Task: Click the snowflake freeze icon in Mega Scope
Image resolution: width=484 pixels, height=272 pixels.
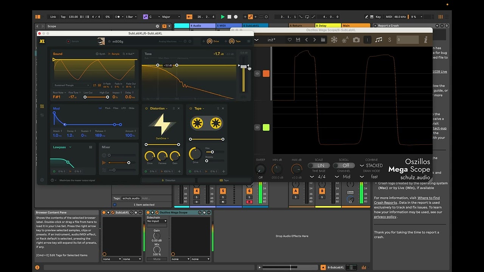Action: pyautogui.click(x=334, y=40)
